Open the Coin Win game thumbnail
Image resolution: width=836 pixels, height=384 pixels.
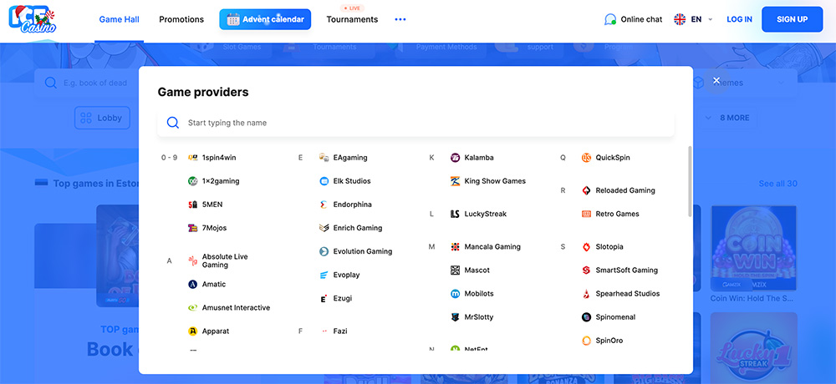[753, 248]
